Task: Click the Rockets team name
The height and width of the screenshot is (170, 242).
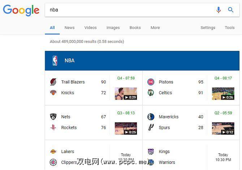Action: (x=69, y=127)
